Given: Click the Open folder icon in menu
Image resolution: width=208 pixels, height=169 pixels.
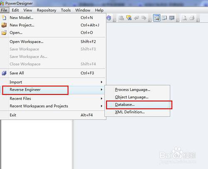Looking at the screenshot, I should point(4,33).
